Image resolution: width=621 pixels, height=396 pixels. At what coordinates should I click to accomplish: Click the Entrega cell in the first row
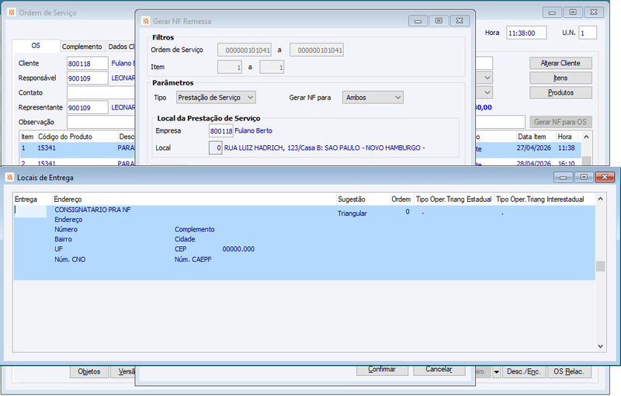pos(30,211)
